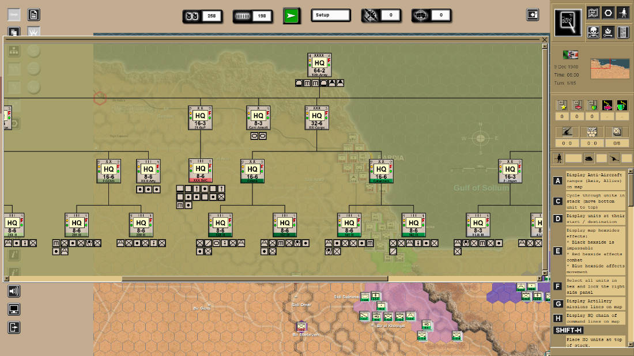634x356 pixels.
Task: Click the 0/8 unit count value
Action: coord(617,143)
